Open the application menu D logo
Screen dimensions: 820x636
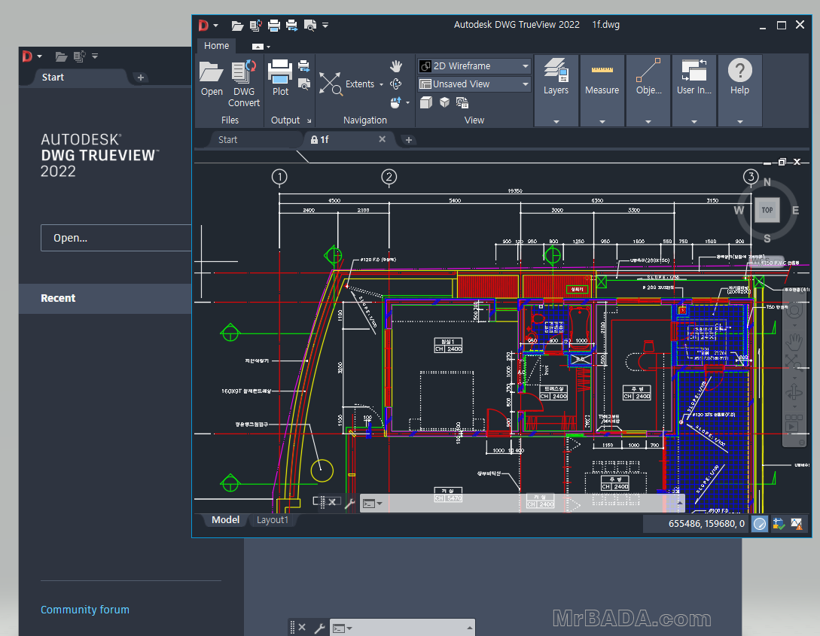pos(204,25)
